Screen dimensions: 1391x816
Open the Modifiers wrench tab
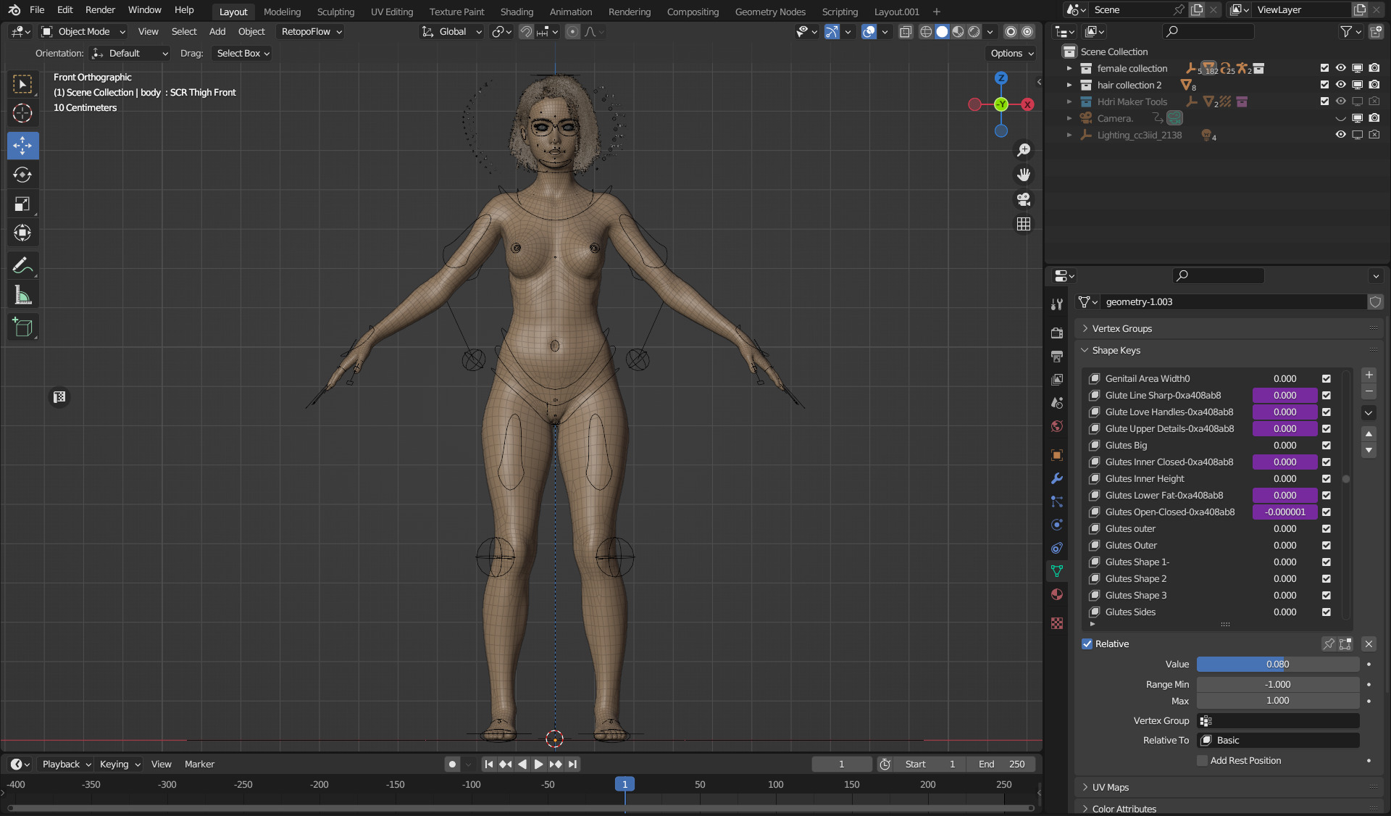(1057, 478)
